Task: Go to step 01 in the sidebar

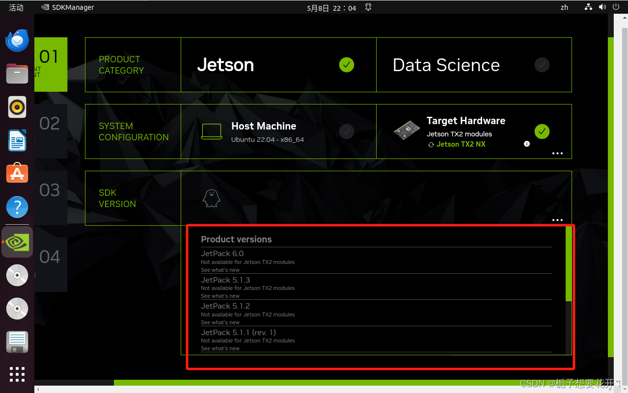Action: click(x=51, y=64)
